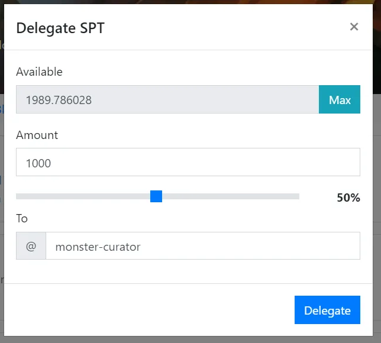381x343 pixels.
Task: Close the Delegate SPT dialog
Action: pyautogui.click(x=354, y=27)
